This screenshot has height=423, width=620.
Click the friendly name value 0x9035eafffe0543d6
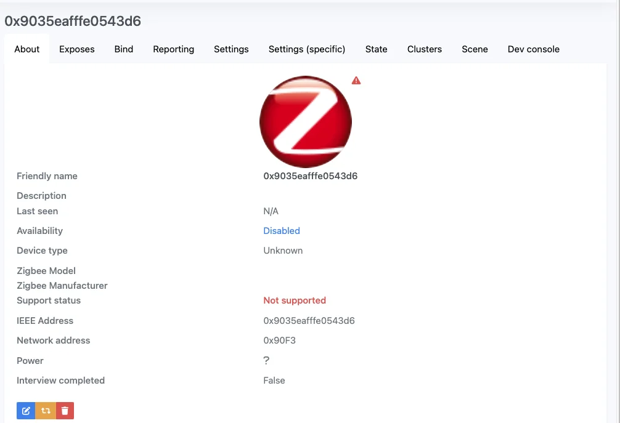[311, 176]
